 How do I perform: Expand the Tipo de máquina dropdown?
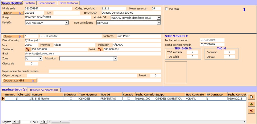click(x=159, y=23)
